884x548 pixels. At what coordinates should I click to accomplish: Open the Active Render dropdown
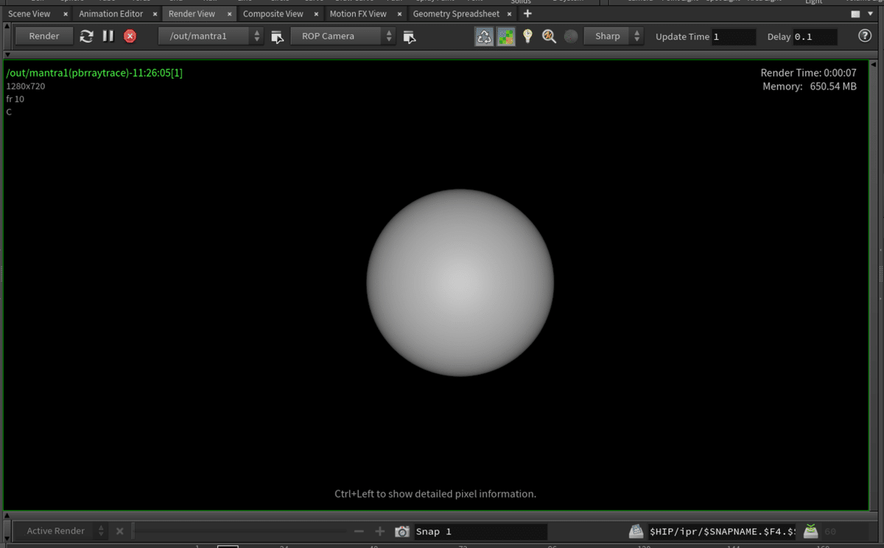point(61,531)
